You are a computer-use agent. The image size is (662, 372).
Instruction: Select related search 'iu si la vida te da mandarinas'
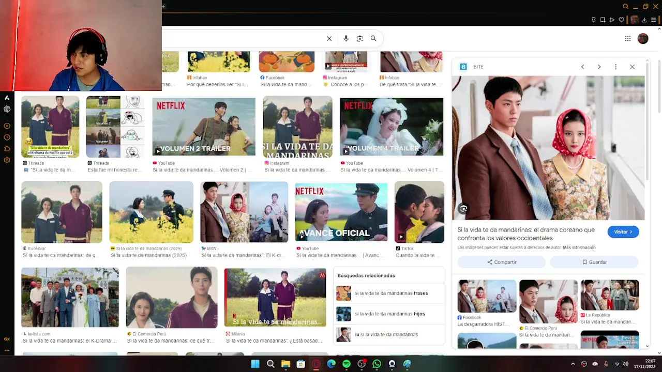coord(389,334)
